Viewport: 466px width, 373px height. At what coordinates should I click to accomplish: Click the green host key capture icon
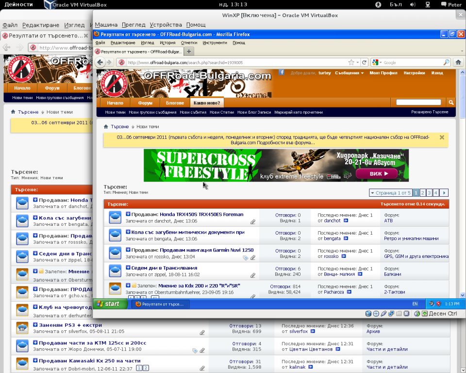point(425,314)
